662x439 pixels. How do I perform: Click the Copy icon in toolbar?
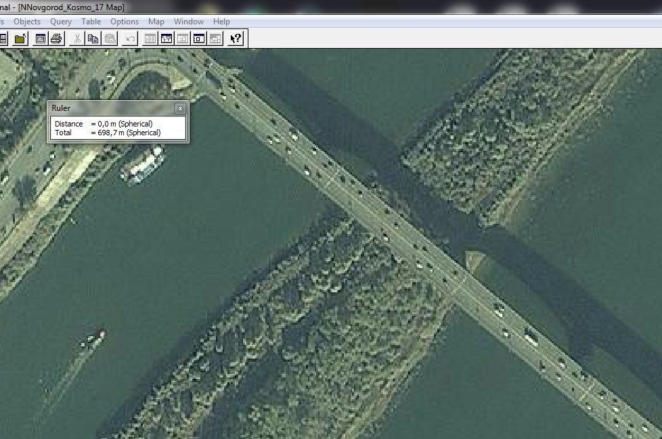93,39
